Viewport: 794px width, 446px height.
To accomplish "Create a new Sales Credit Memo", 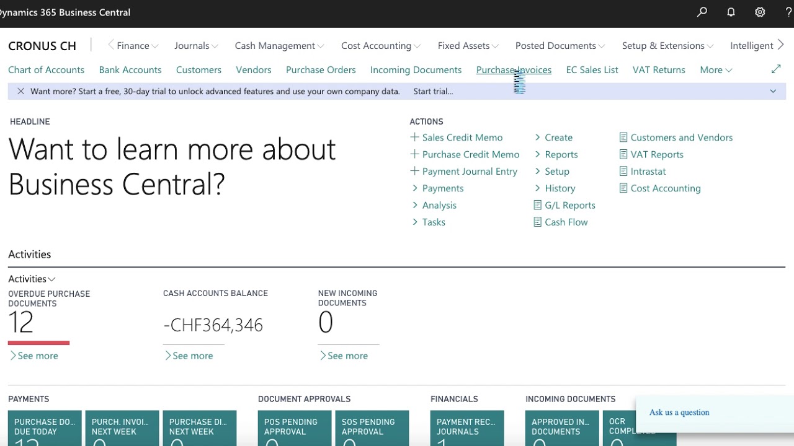I will (457, 138).
